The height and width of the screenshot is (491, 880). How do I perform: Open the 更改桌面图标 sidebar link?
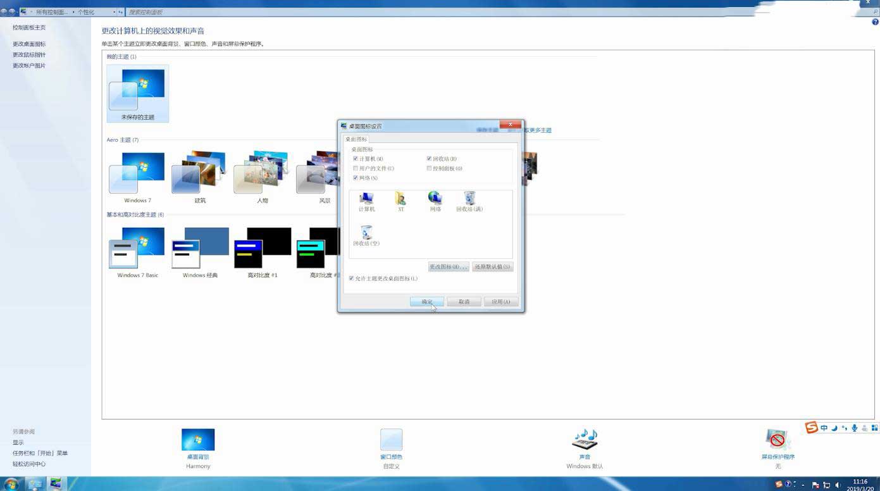tap(29, 44)
